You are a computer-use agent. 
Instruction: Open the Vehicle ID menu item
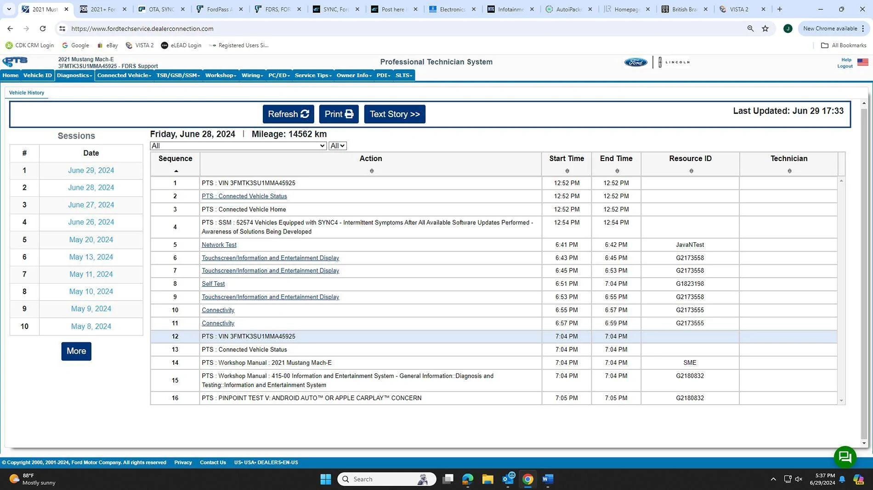tap(38, 75)
